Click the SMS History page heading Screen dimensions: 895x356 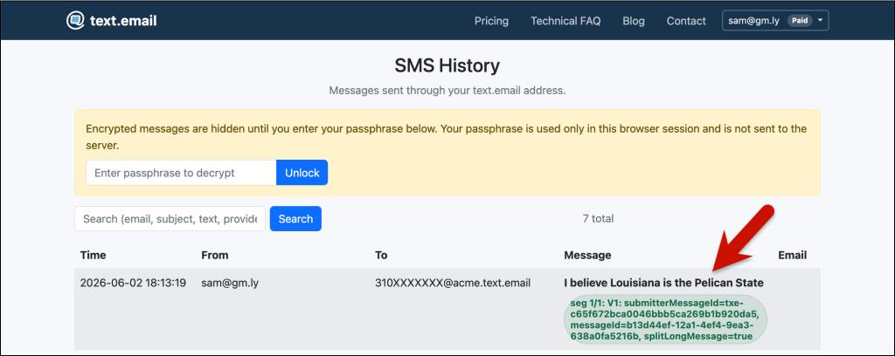pos(447,66)
